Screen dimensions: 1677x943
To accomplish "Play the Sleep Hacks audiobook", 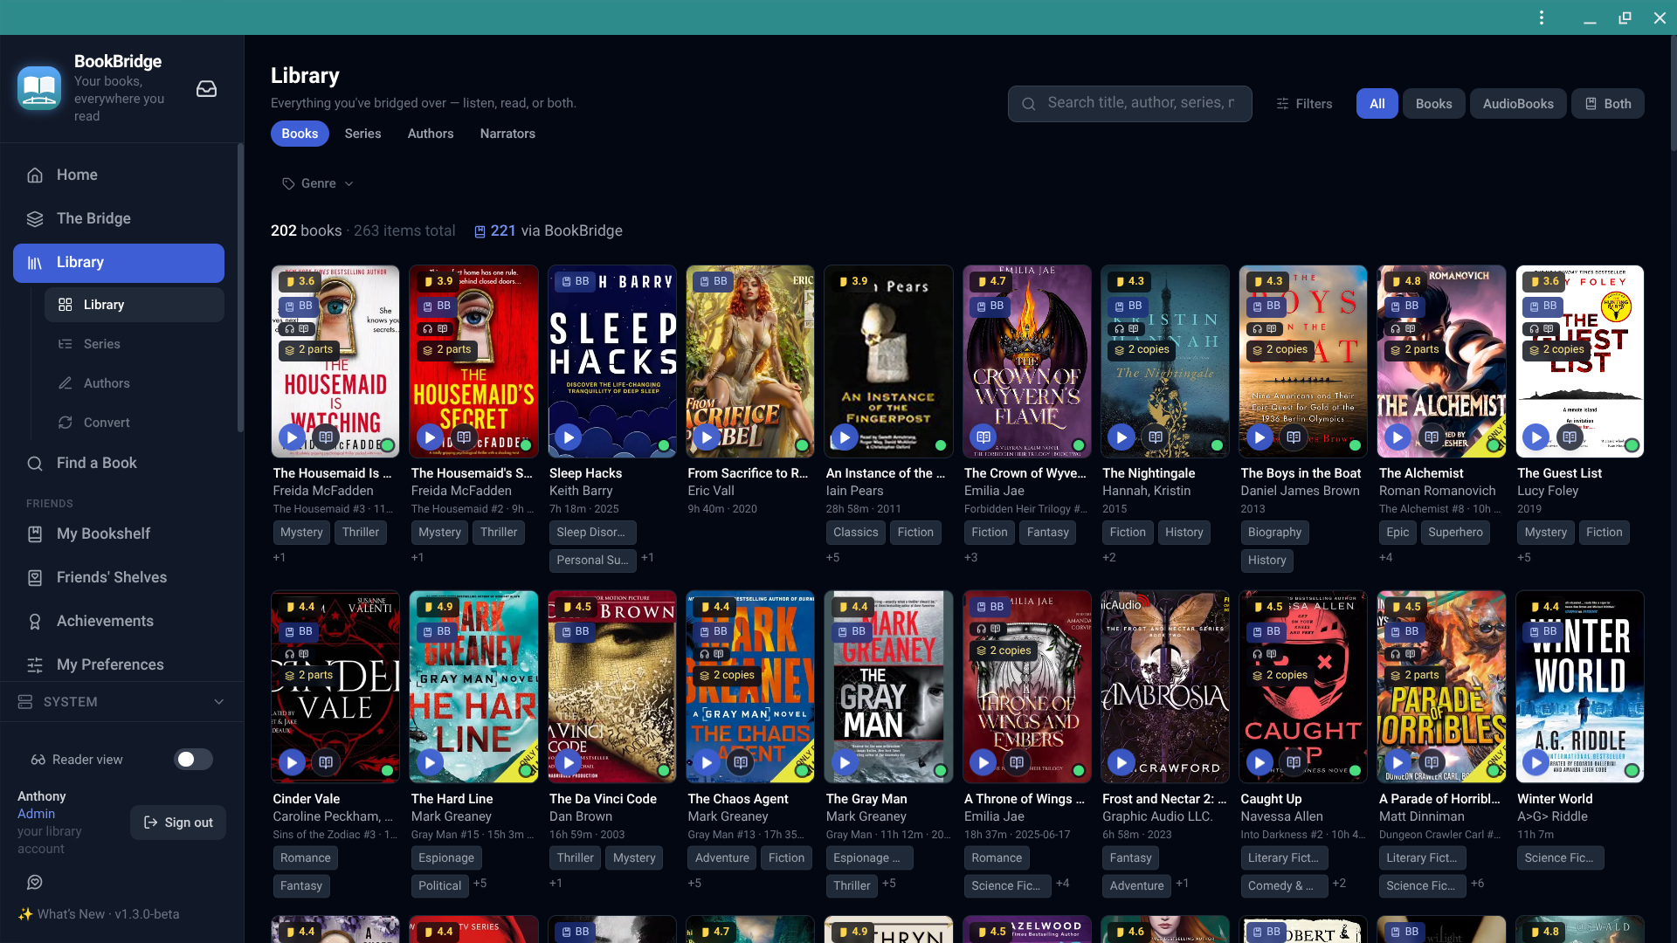I will [568, 437].
